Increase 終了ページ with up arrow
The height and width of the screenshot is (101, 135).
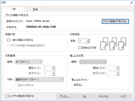coord(53,72)
